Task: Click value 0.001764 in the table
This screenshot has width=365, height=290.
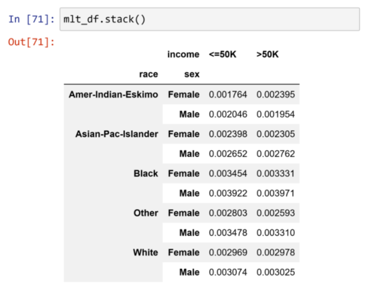Action: pos(228,94)
